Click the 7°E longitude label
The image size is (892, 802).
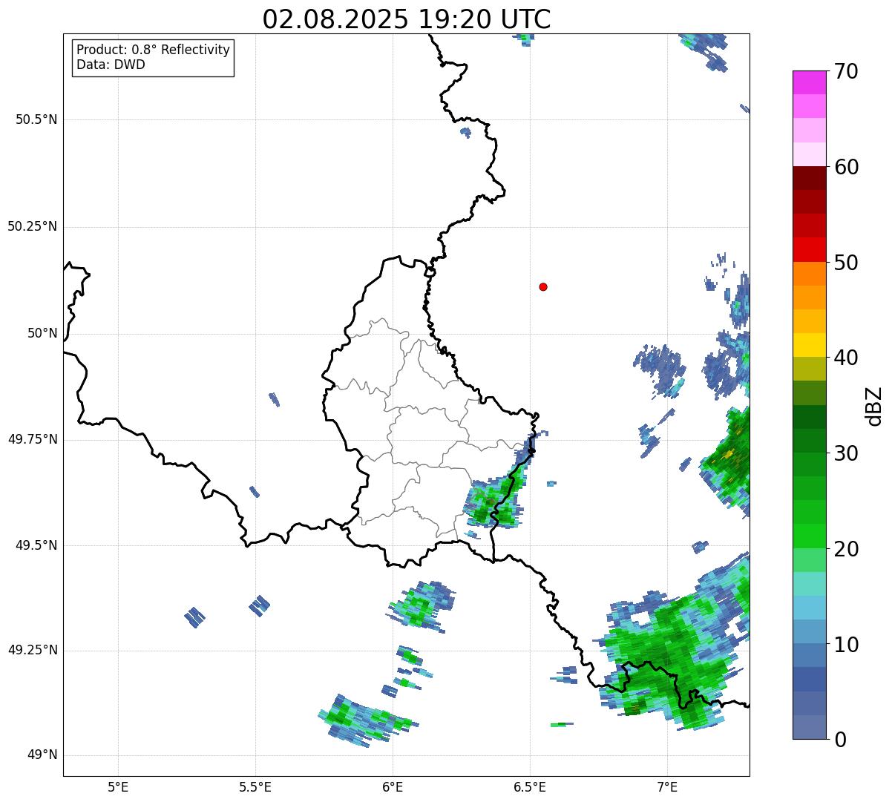click(667, 786)
